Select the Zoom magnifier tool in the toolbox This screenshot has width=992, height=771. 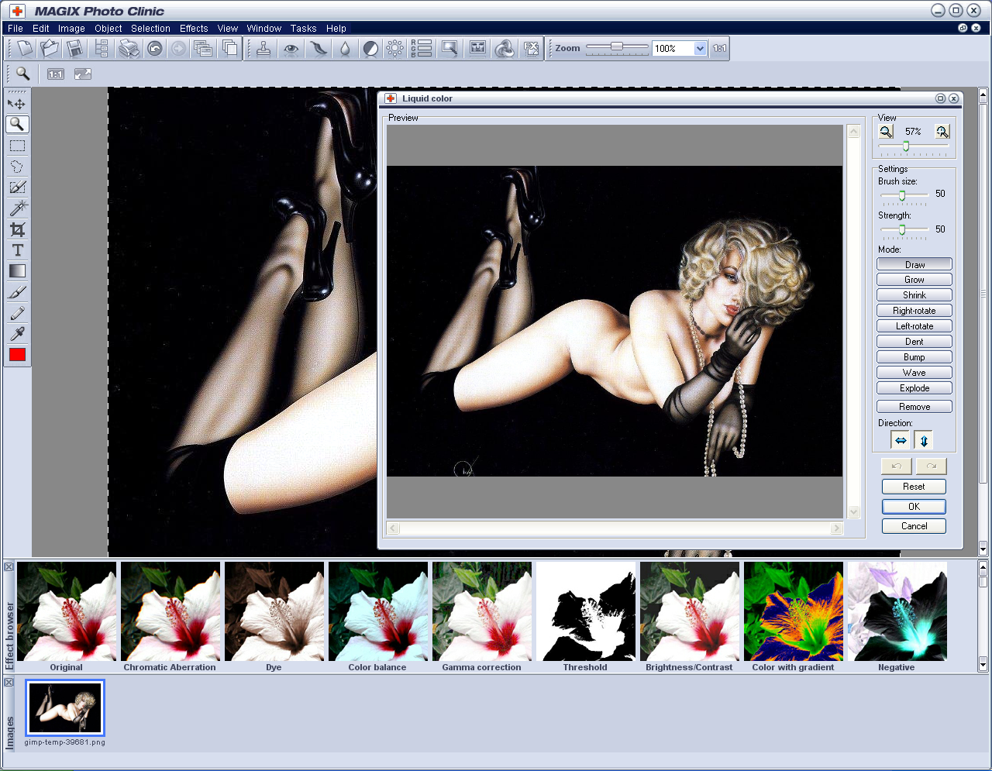17,124
